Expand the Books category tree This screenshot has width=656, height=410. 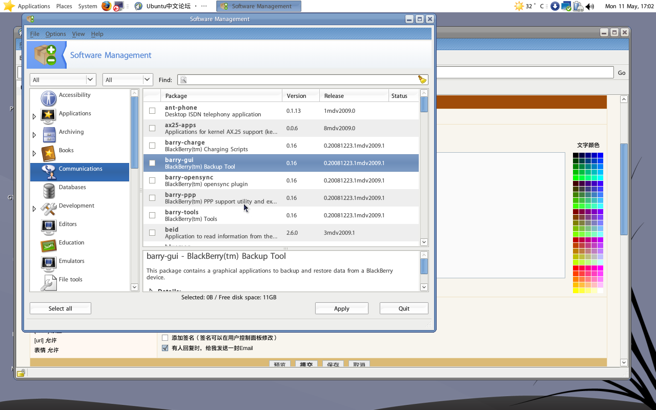pos(34,154)
